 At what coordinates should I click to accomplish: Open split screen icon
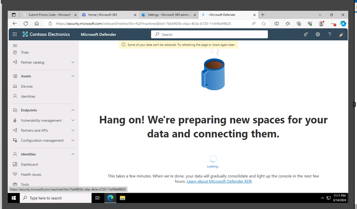tap(277, 24)
